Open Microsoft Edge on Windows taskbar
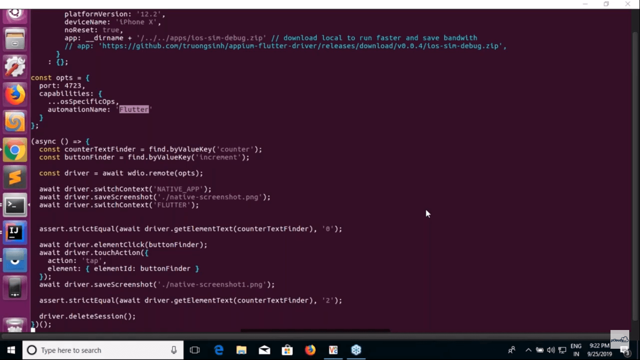 pos(219,350)
